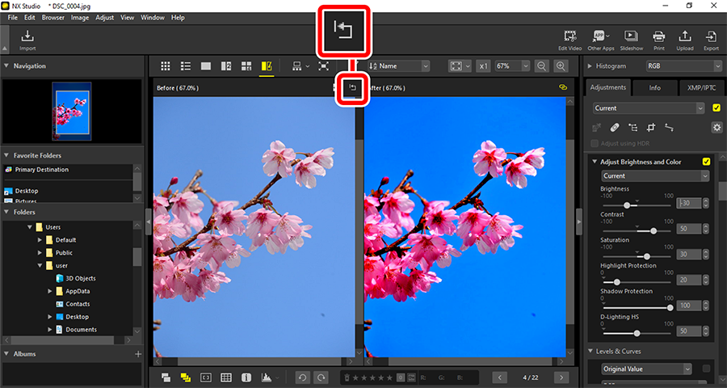This screenshot has width=727, height=388.
Task: Toggle the grid overlay icon
Action: [226, 377]
